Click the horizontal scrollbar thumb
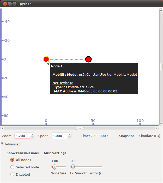163x183 pixels. (x=80, y=128)
